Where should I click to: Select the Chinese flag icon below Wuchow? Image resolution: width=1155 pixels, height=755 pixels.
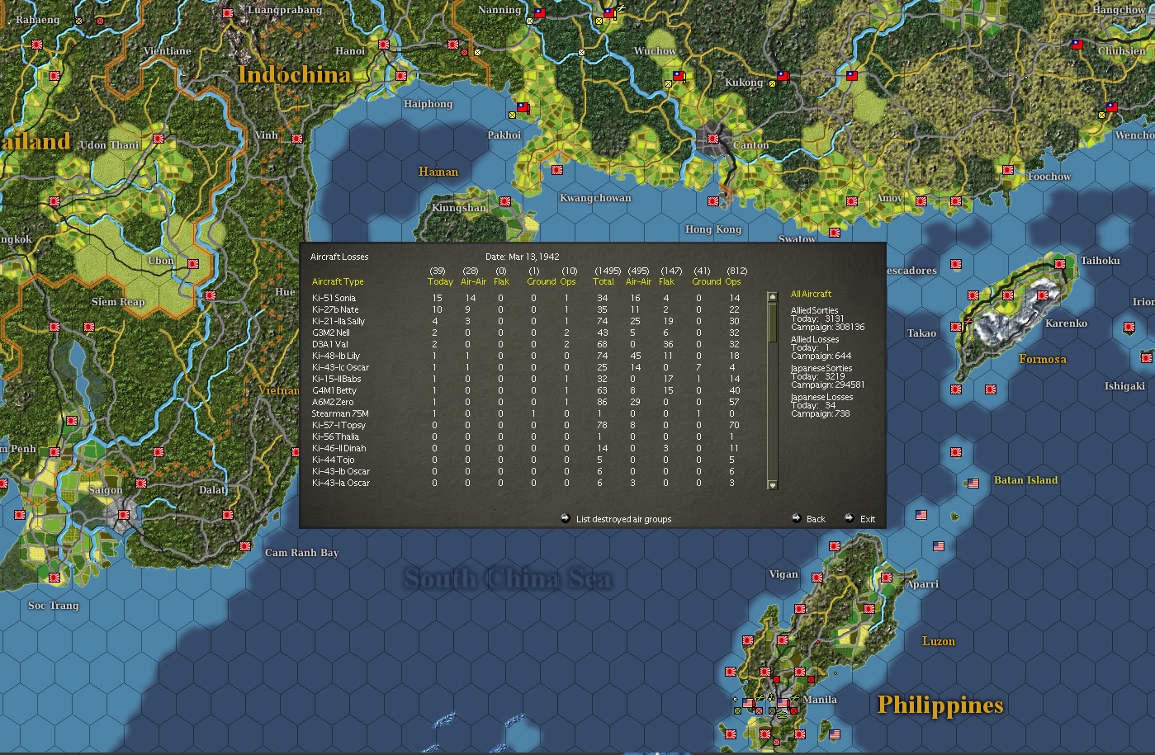(x=679, y=76)
